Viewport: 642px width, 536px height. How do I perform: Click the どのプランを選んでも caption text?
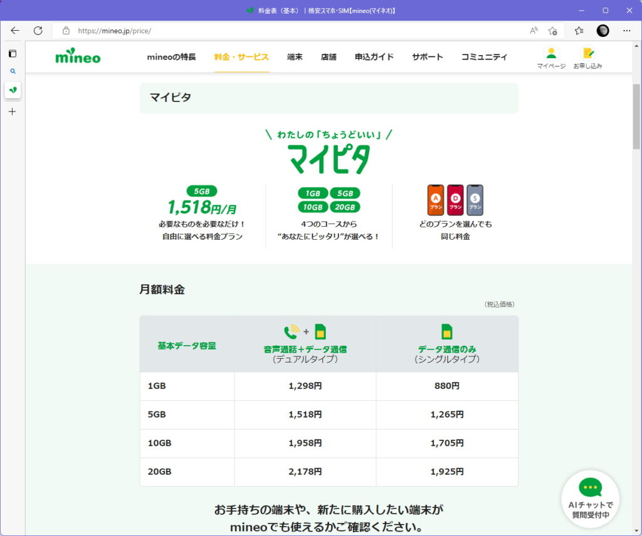point(455,224)
